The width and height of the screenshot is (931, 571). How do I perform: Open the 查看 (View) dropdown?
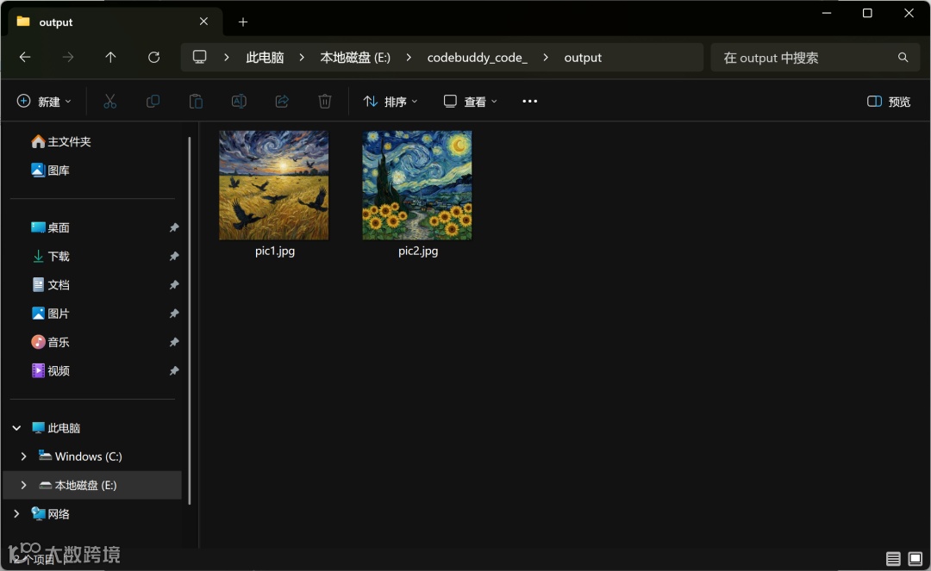(x=471, y=102)
